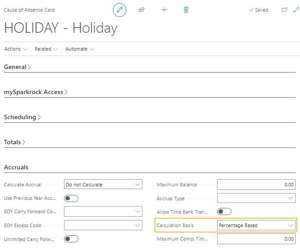300x250 pixels.
Task: Open card in new window icon
Action: pyautogui.click(x=284, y=10)
